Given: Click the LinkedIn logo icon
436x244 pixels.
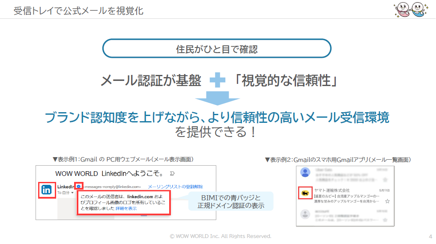Looking at the screenshot, I should coord(47,190).
